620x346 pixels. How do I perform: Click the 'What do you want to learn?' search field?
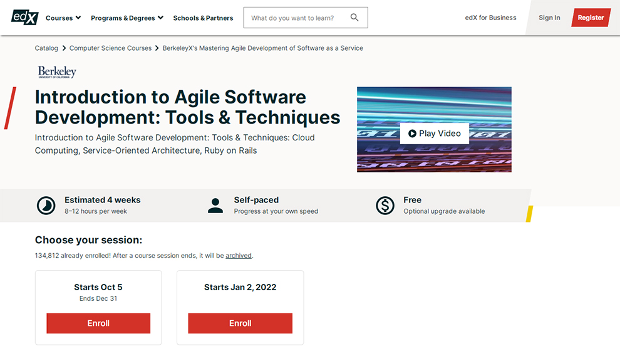pos(306,18)
